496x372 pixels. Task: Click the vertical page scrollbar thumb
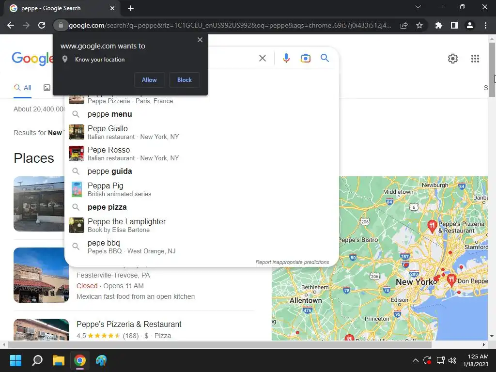pos(492,69)
